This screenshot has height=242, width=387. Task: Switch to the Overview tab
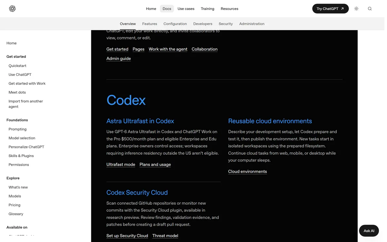pyautogui.click(x=128, y=24)
